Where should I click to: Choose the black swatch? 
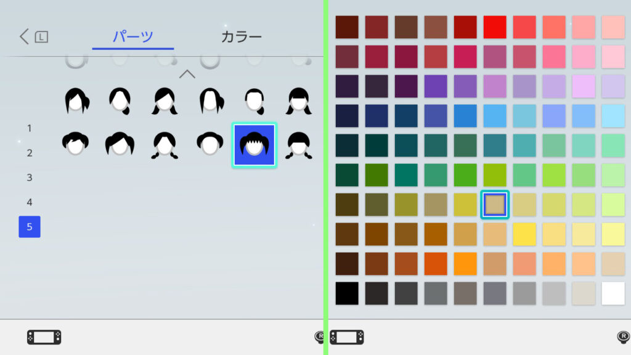point(347,293)
